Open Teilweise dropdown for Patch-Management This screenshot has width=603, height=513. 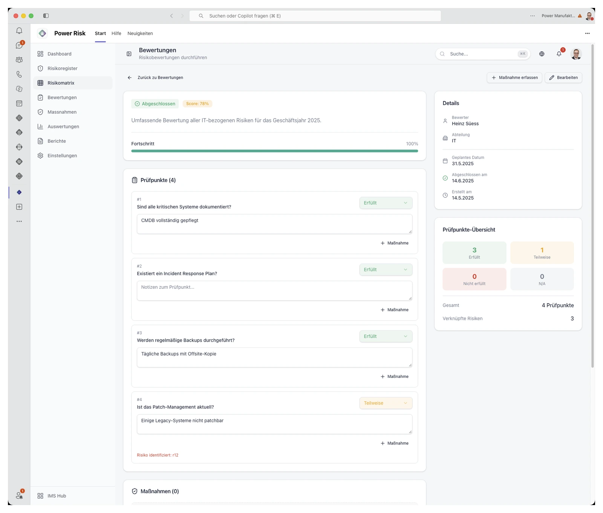[x=386, y=403]
